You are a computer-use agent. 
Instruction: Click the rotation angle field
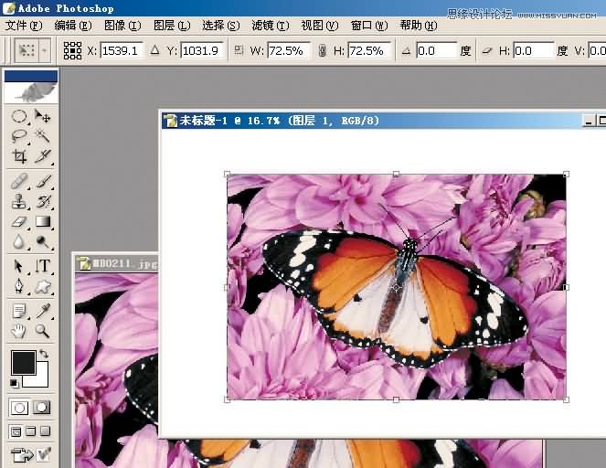437,50
